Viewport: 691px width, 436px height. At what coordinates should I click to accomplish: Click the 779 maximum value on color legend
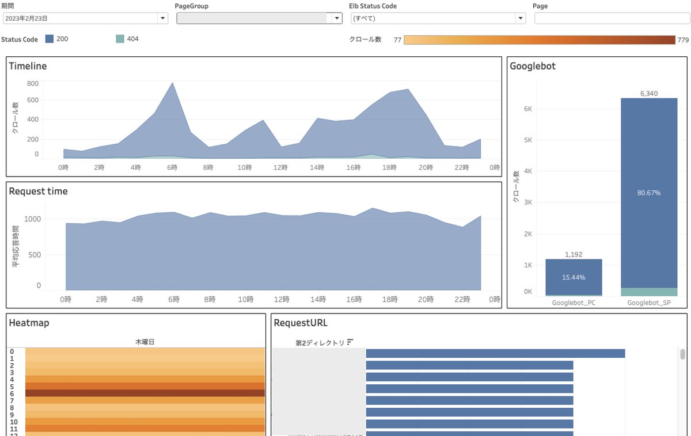(683, 40)
